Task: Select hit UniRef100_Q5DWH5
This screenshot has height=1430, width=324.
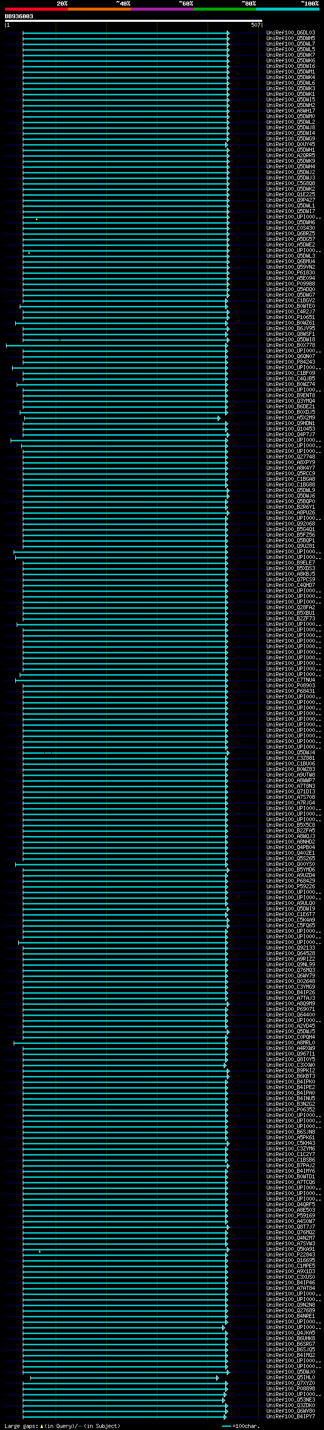Action: [290, 39]
